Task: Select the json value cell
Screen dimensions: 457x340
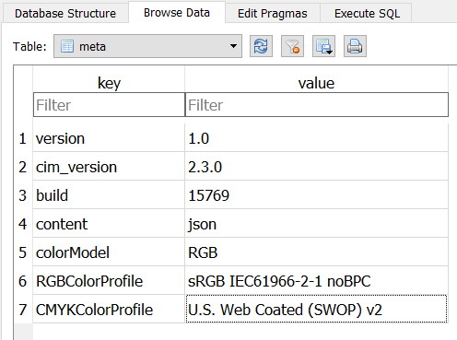Action: pyautogui.click(x=316, y=223)
